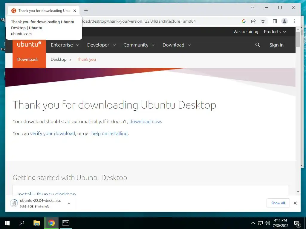Click the Ubuntu logo in the navigation bar
306x229 pixels.
(x=29, y=45)
